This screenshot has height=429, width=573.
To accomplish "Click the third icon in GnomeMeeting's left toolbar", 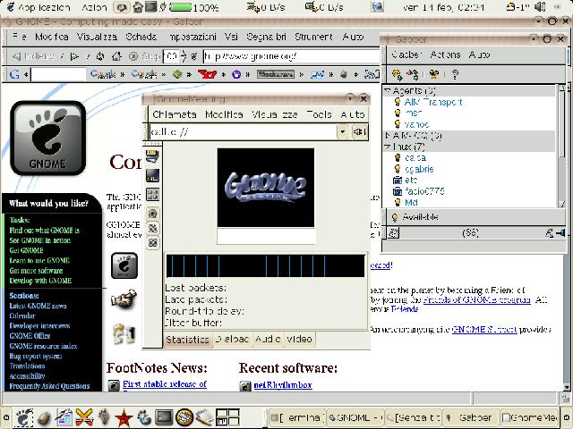I will pos(152,195).
